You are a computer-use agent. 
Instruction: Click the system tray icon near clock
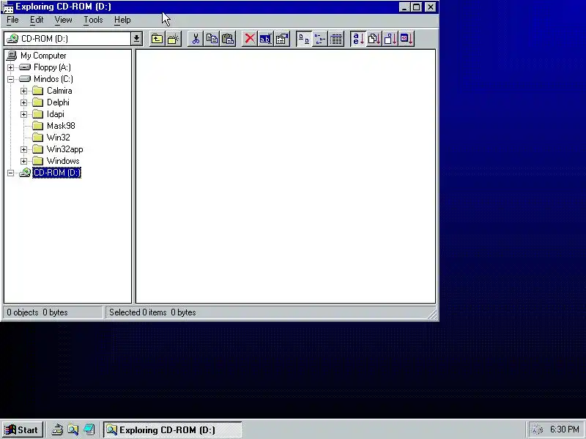tap(537, 430)
